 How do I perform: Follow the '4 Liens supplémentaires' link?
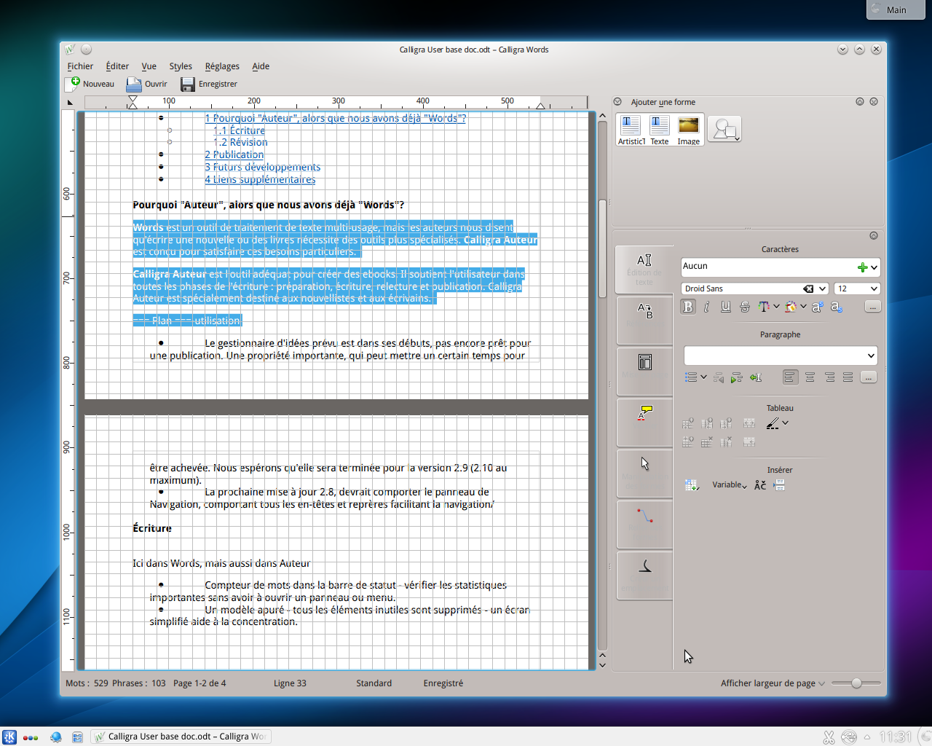click(x=260, y=179)
